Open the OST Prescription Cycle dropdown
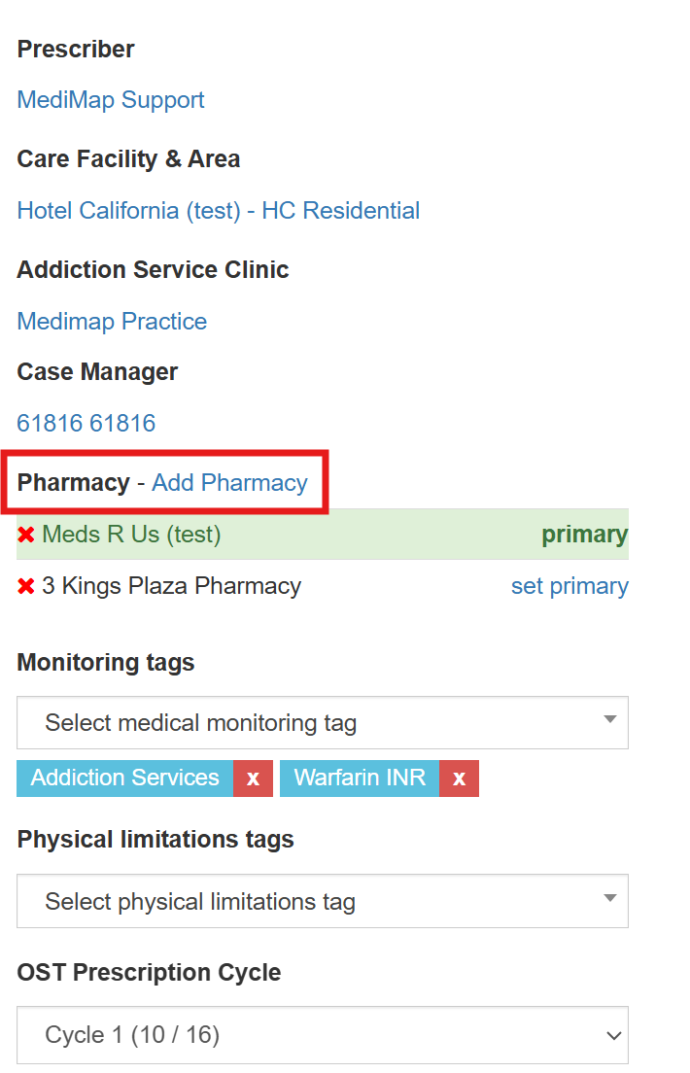The width and height of the screenshot is (690, 1073). pyautogui.click(x=322, y=1035)
